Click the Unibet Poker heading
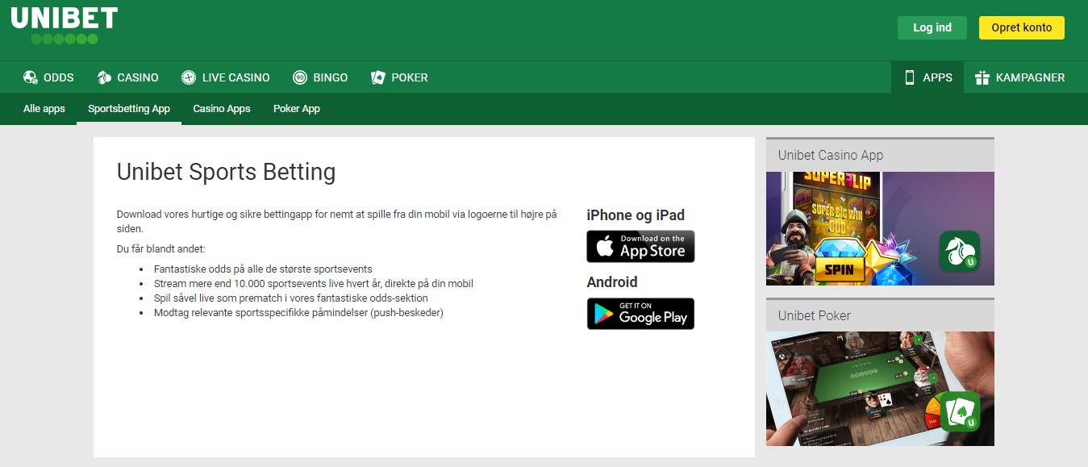 (x=815, y=315)
